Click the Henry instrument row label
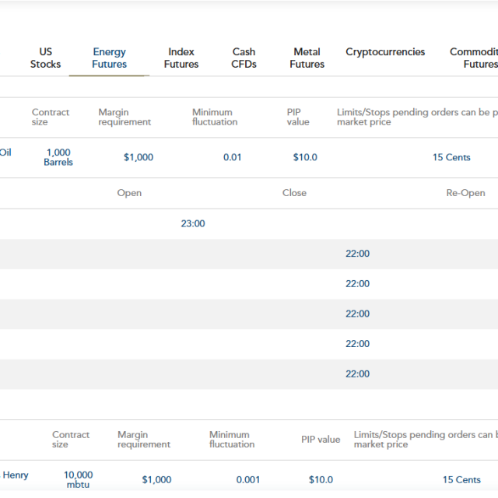Image resolution: width=498 pixels, height=498 pixels. pos(16,475)
